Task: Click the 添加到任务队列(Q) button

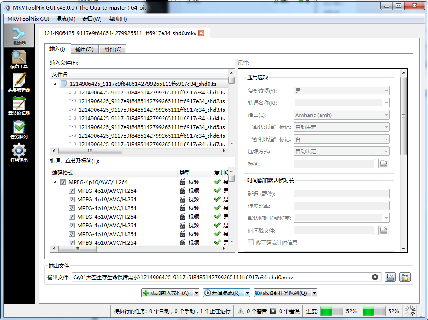Action: [283, 293]
